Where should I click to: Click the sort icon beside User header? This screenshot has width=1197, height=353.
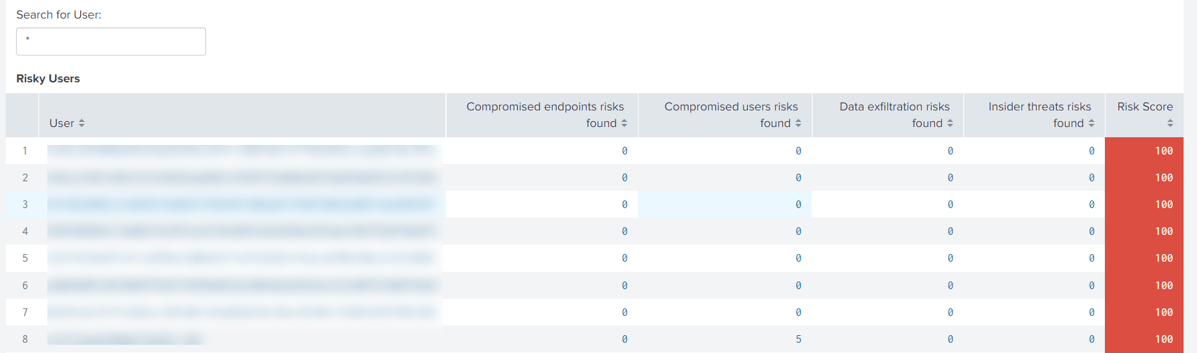coord(81,123)
